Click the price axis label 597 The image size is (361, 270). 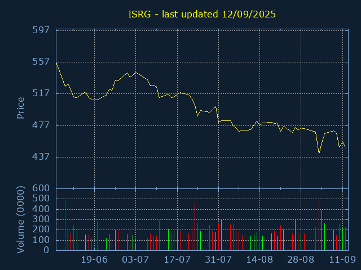coord(41,30)
